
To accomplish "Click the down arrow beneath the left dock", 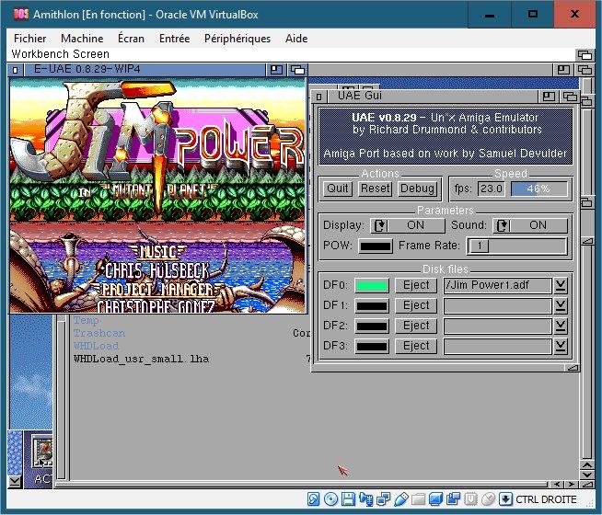I will [14, 481].
